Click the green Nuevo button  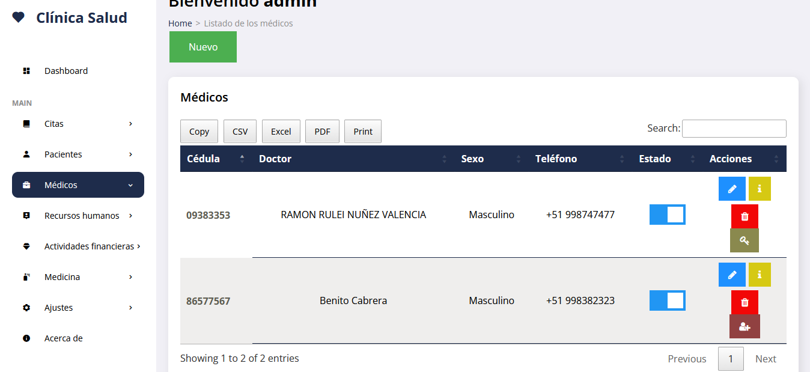point(203,47)
